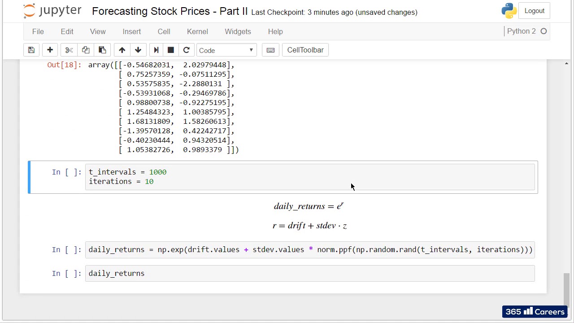Image resolution: width=574 pixels, height=323 pixels.
Task: Insert a cell below with plus icon
Action: pos(50,50)
